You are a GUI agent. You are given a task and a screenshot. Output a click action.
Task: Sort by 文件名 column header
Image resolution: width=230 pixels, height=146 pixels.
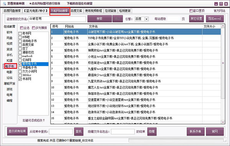point(145,26)
